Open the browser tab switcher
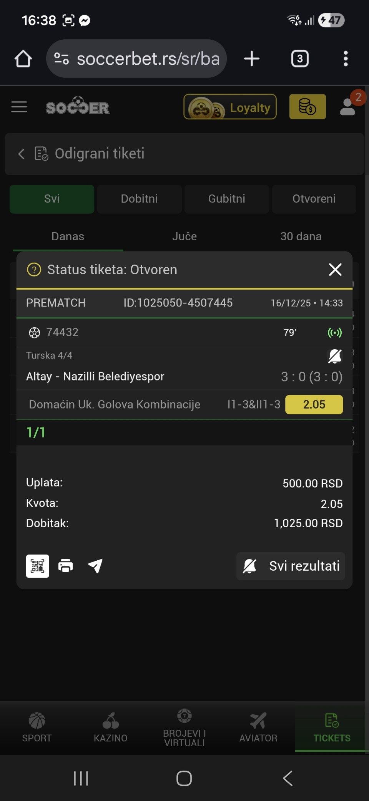 [300, 59]
